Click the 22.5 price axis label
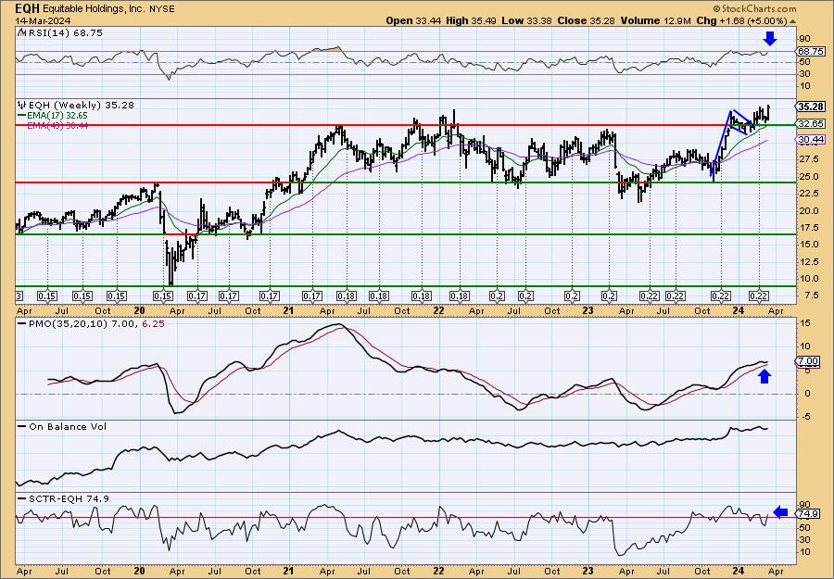Screen dimensions: 834x579 (808, 194)
